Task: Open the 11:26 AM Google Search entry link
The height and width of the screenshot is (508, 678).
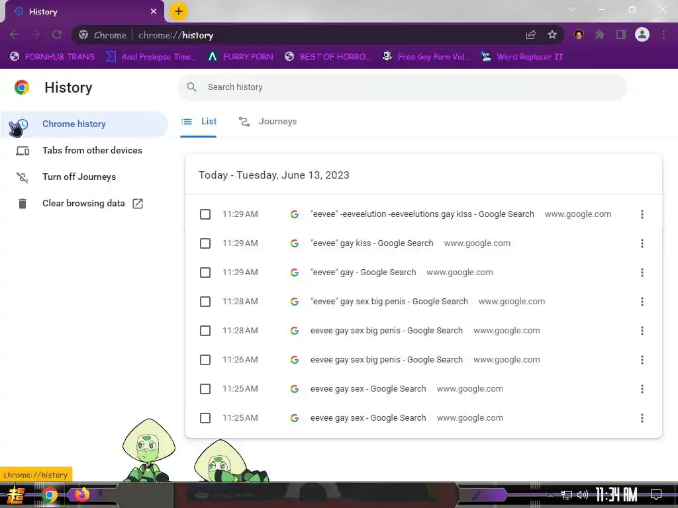Action: (x=387, y=360)
